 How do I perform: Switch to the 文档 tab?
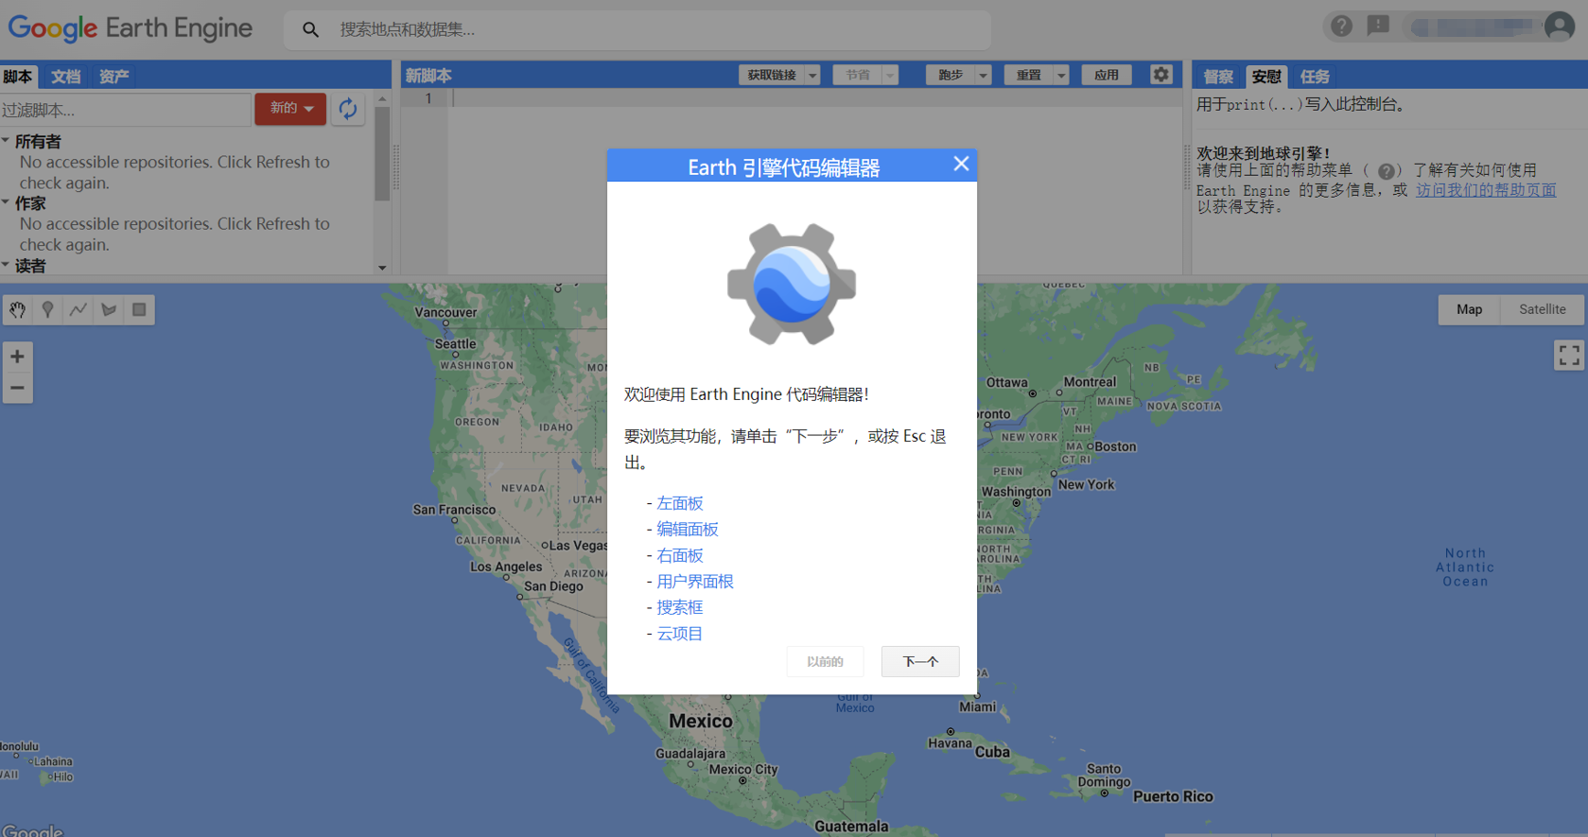coord(65,77)
